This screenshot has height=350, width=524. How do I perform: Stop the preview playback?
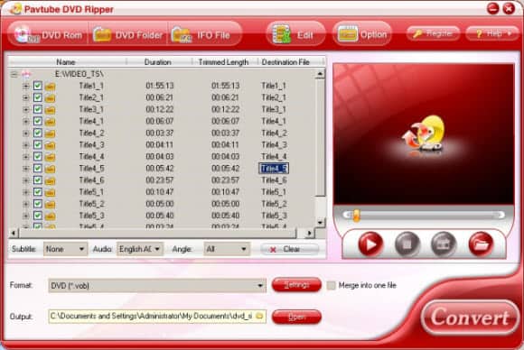[x=407, y=244]
